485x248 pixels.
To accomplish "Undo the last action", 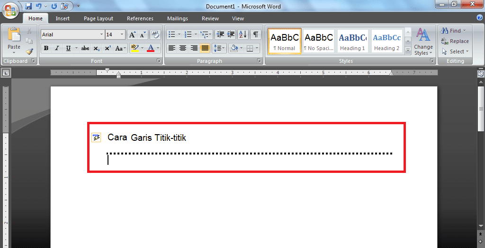I will (39, 6).
